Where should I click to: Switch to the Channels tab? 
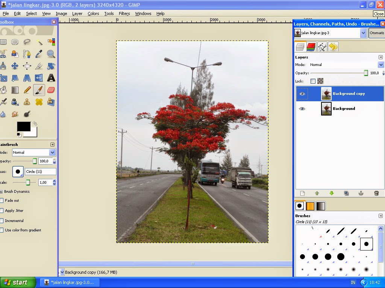click(x=311, y=47)
